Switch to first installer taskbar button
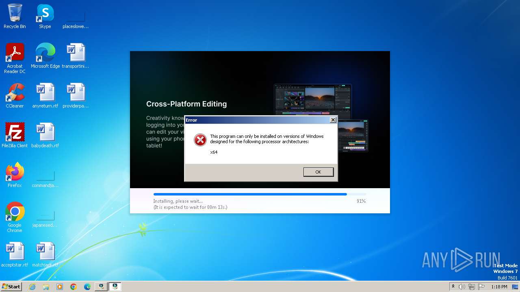 [x=101, y=286]
